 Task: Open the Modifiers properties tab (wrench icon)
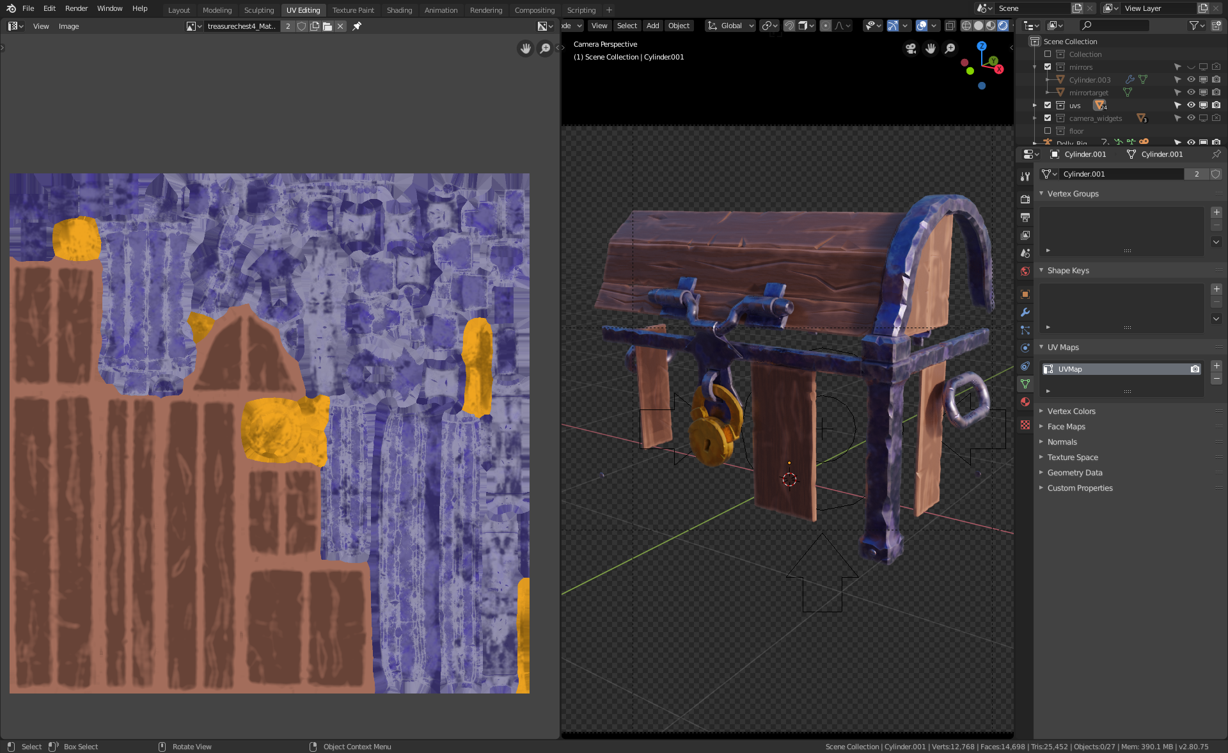click(x=1025, y=312)
